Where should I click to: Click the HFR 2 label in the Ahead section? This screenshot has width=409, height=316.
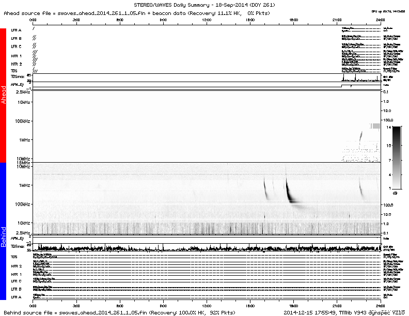tap(16, 64)
